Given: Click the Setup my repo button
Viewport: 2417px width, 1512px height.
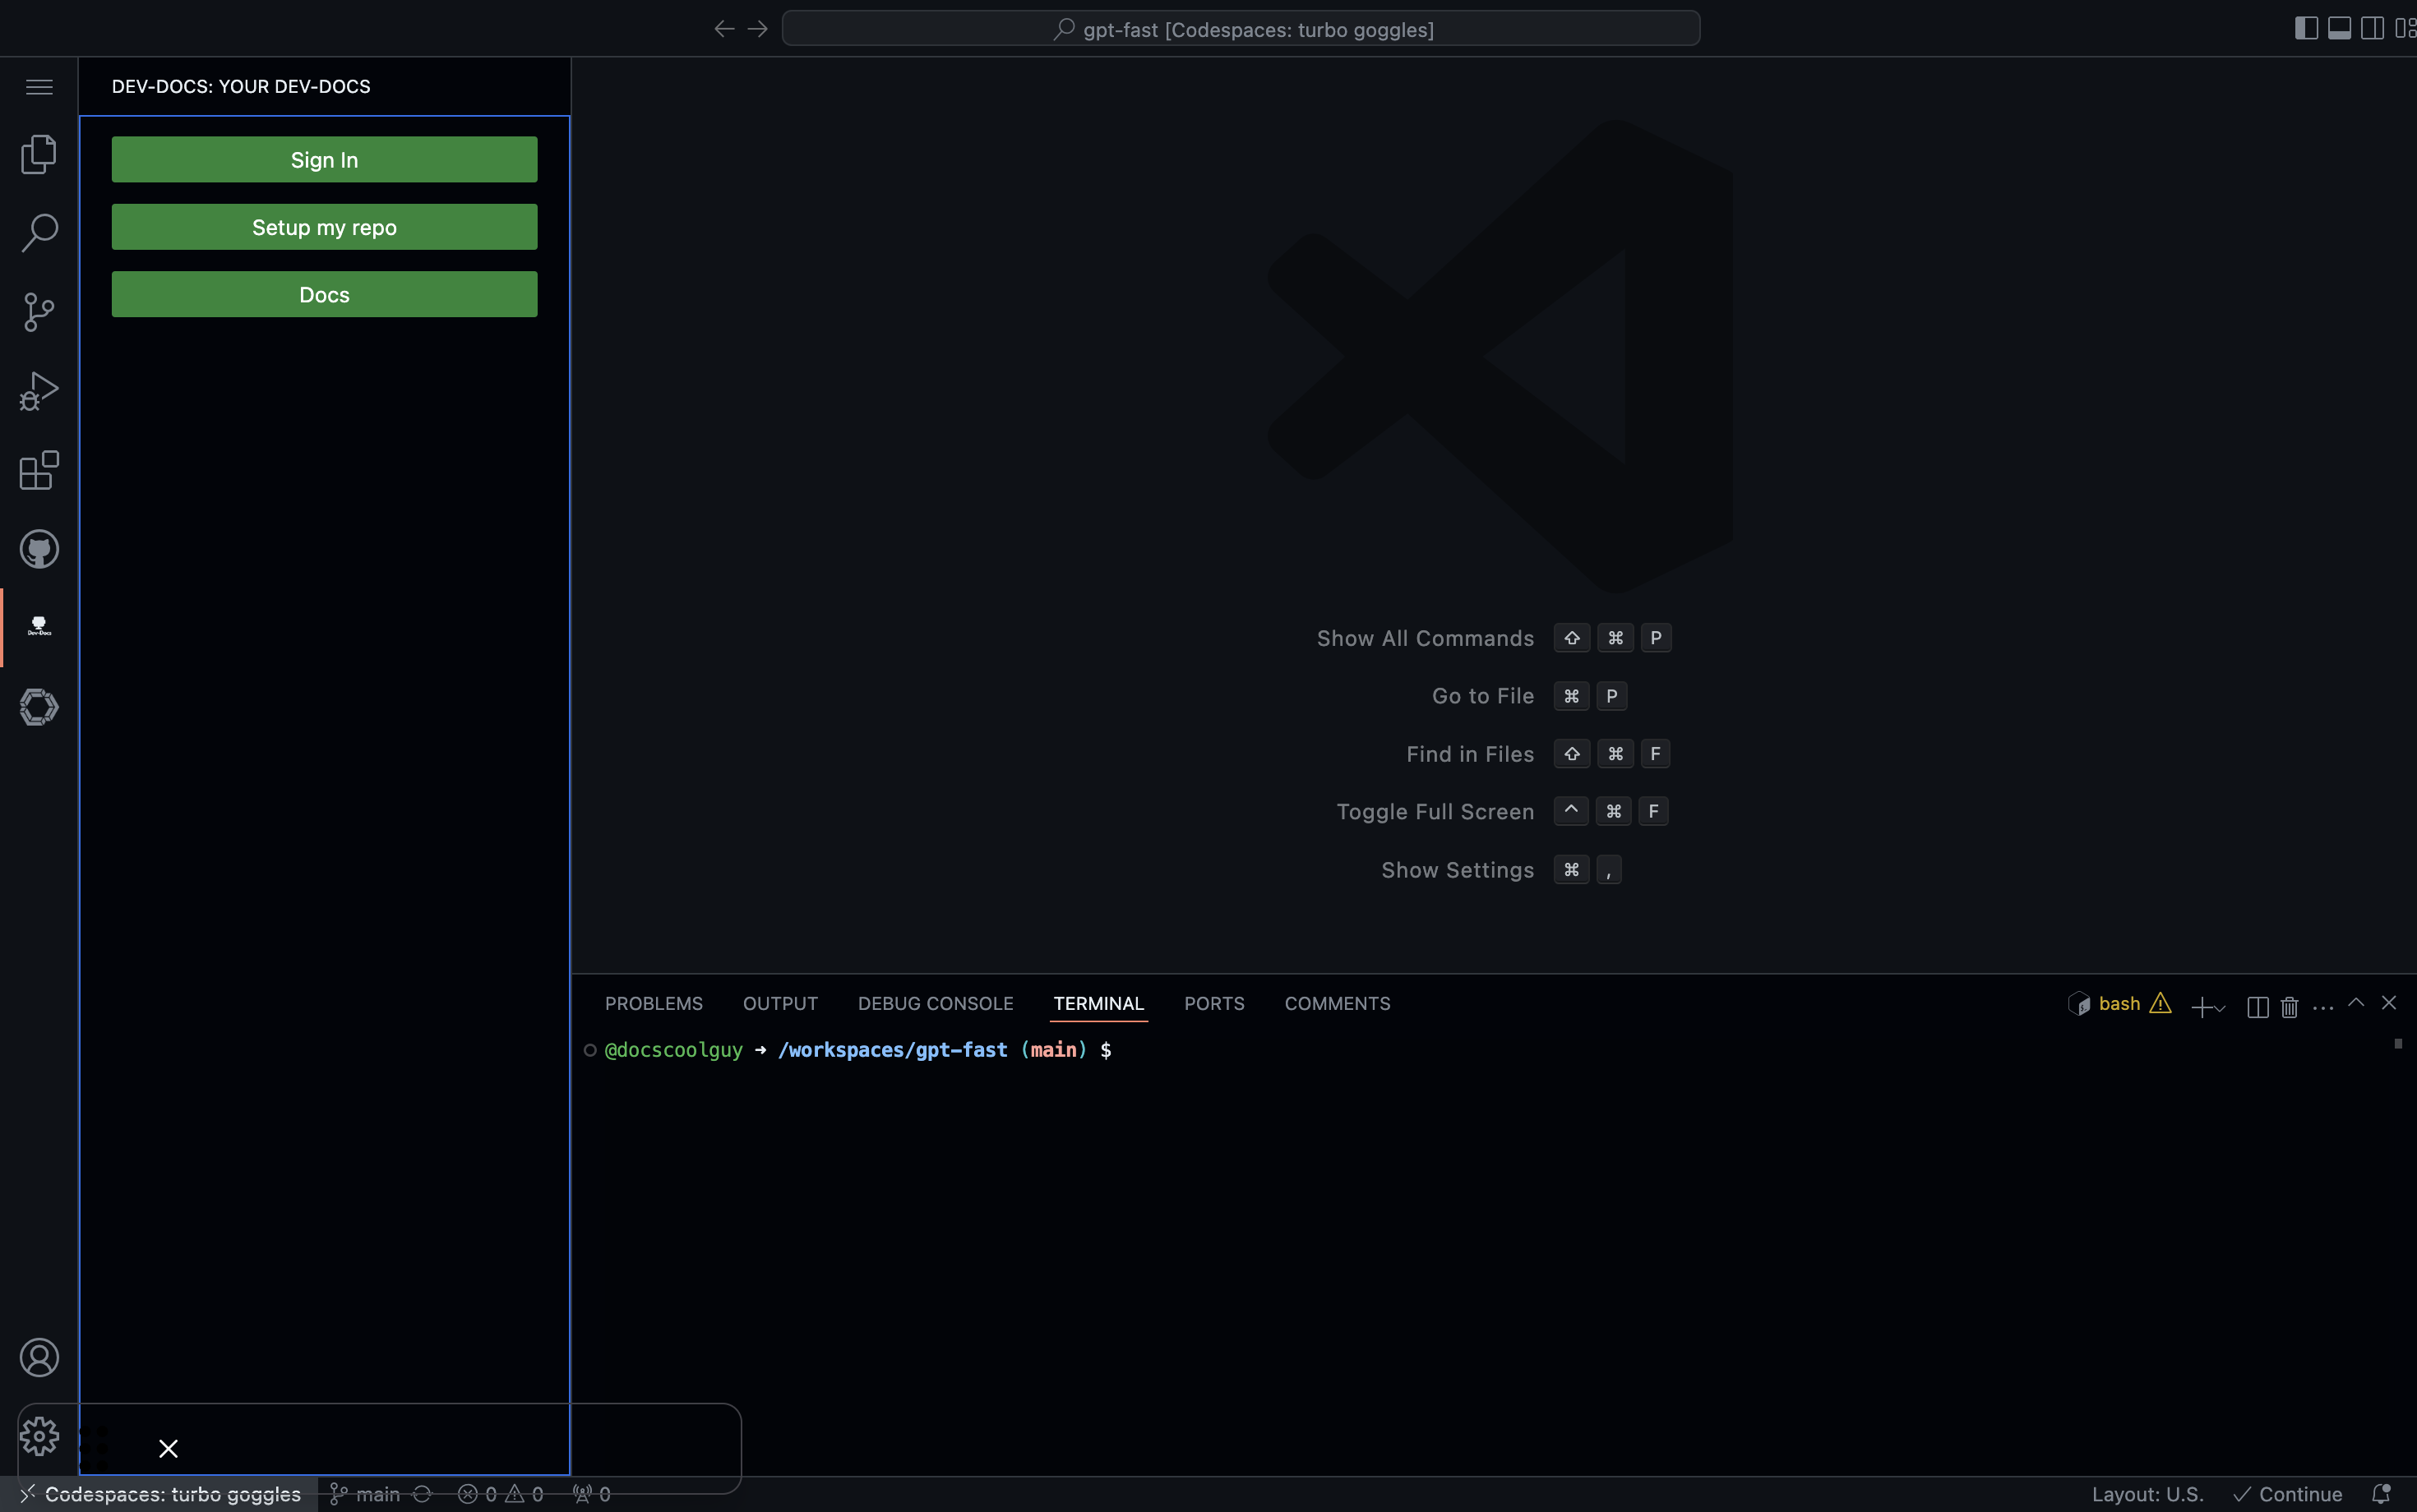Looking at the screenshot, I should (324, 227).
